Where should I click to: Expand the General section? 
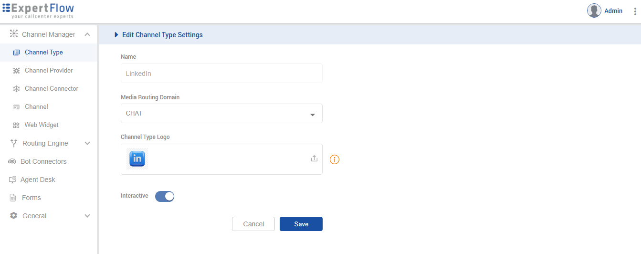coord(87,216)
